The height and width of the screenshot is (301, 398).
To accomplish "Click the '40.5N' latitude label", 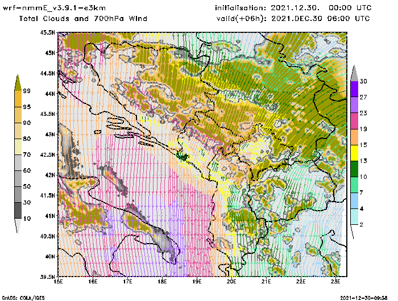I will pyautogui.click(x=47, y=236).
